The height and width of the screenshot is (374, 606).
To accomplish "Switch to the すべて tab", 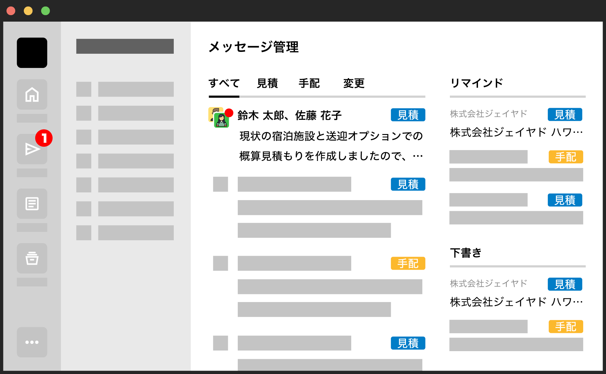I will [224, 83].
